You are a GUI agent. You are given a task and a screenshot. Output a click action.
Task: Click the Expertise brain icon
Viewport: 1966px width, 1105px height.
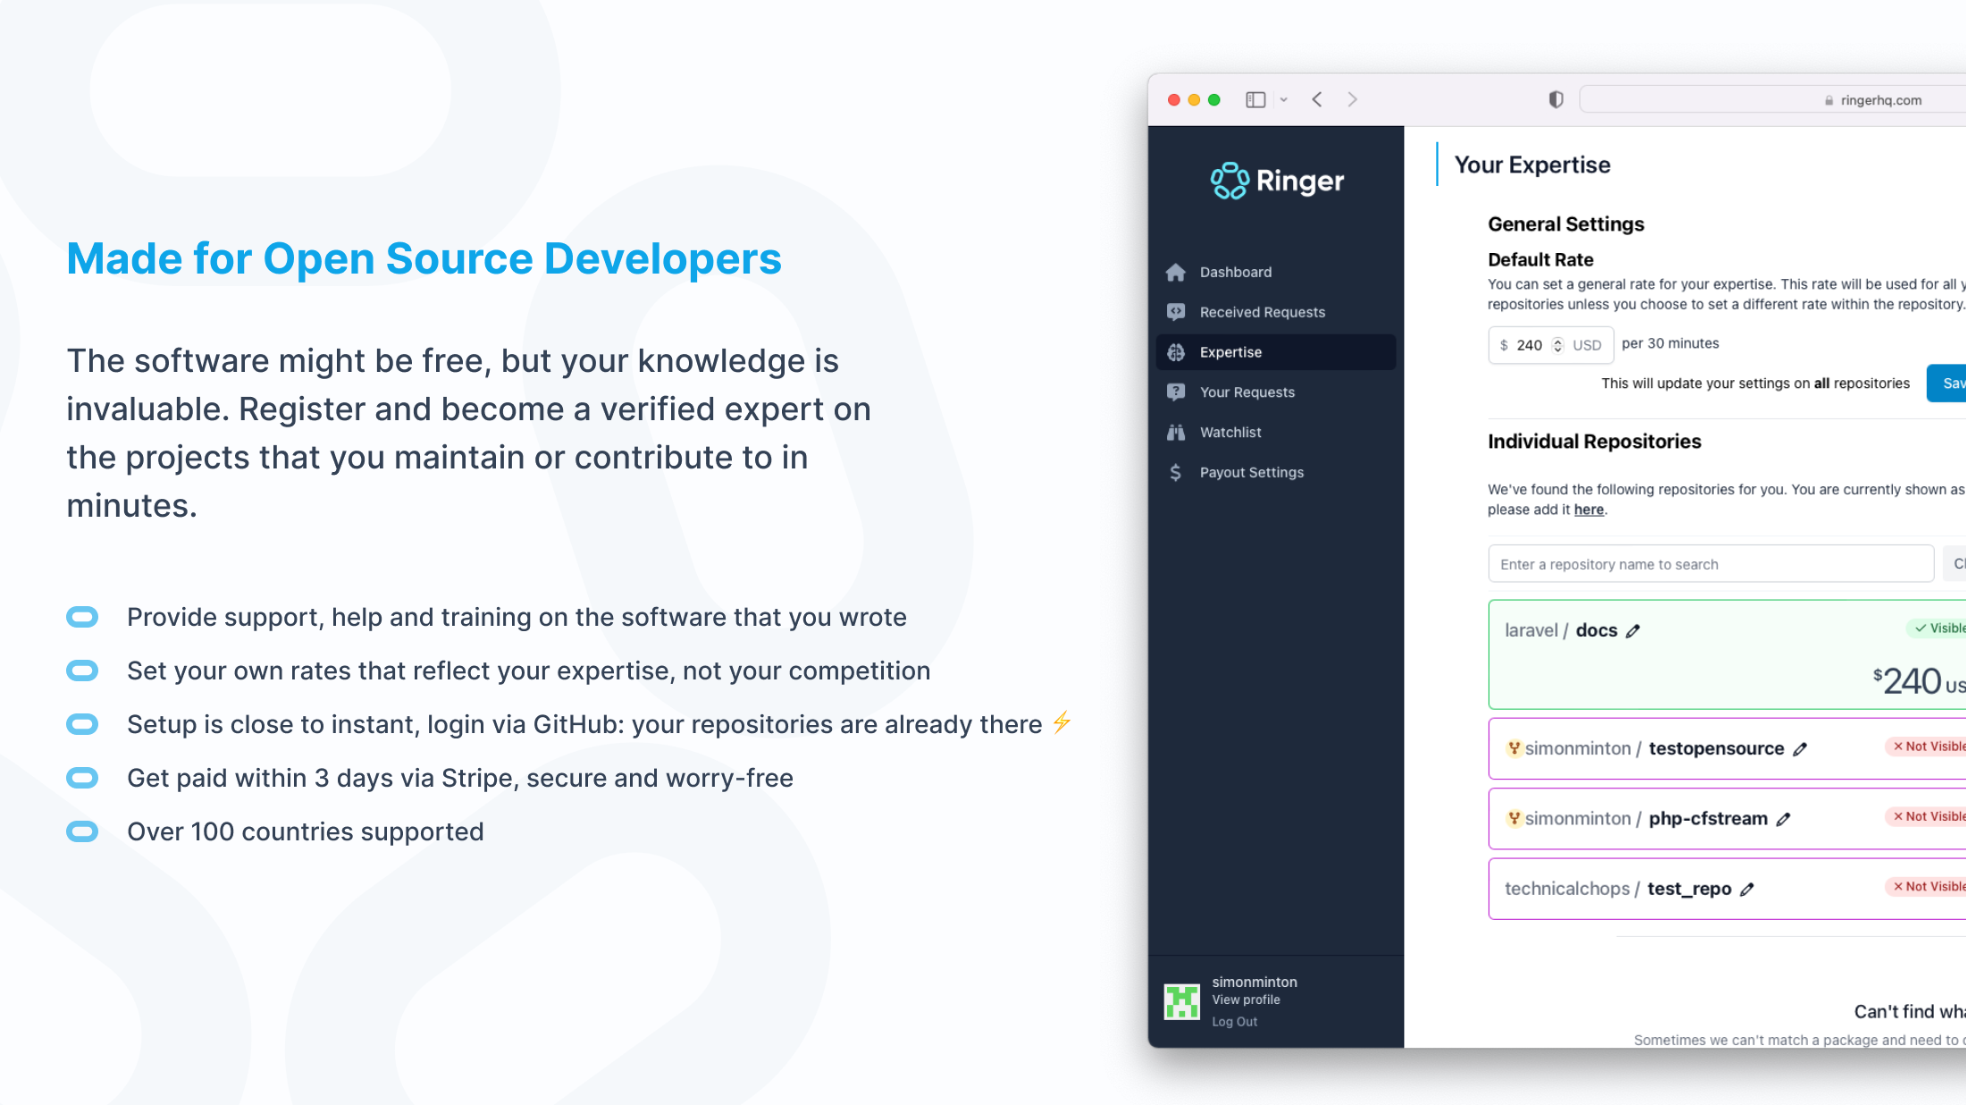[x=1176, y=352]
